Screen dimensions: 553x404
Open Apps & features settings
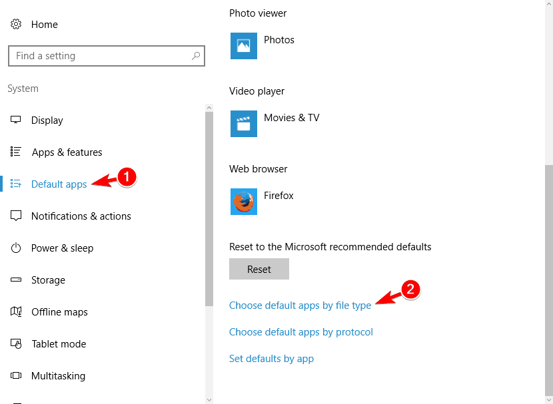pos(67,152)
